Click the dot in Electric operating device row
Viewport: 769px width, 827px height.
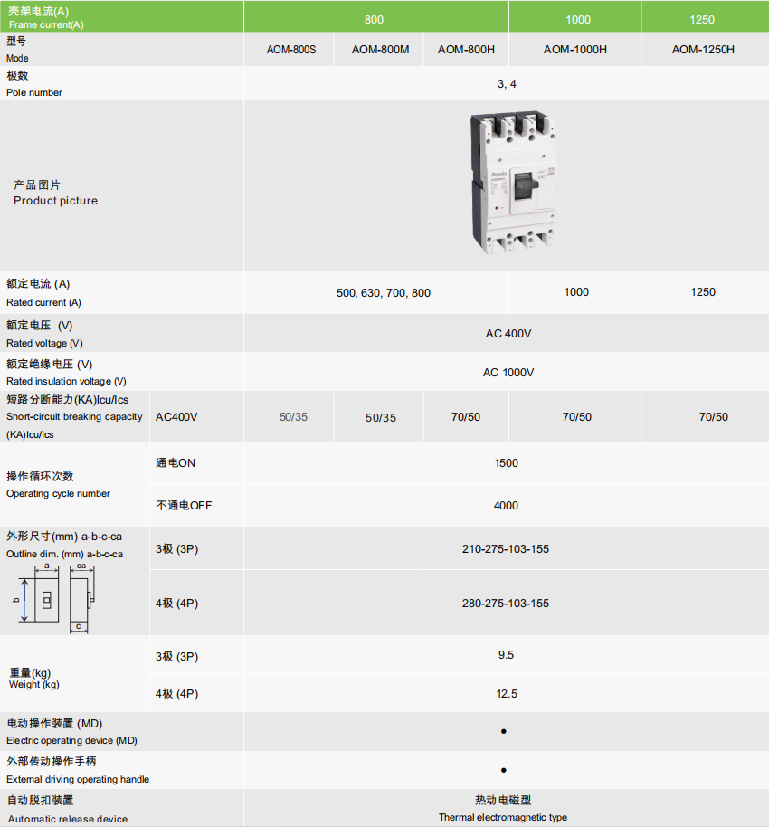(x=503, y=731)
